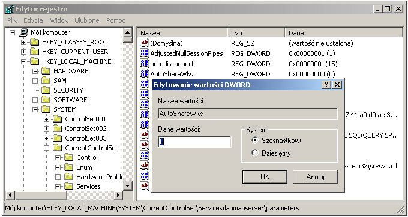This screenshot has width=408, height=217.
Task: Expand the ControlSet001 tree node
Action: point(47,119)
